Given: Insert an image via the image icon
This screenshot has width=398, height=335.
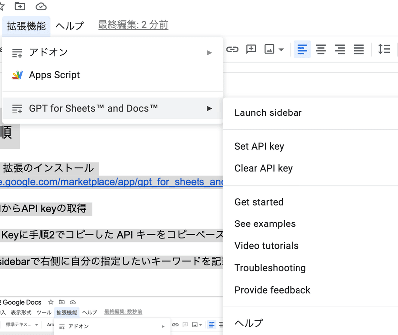Looking at the screenshot, I should tap(269, 49).
